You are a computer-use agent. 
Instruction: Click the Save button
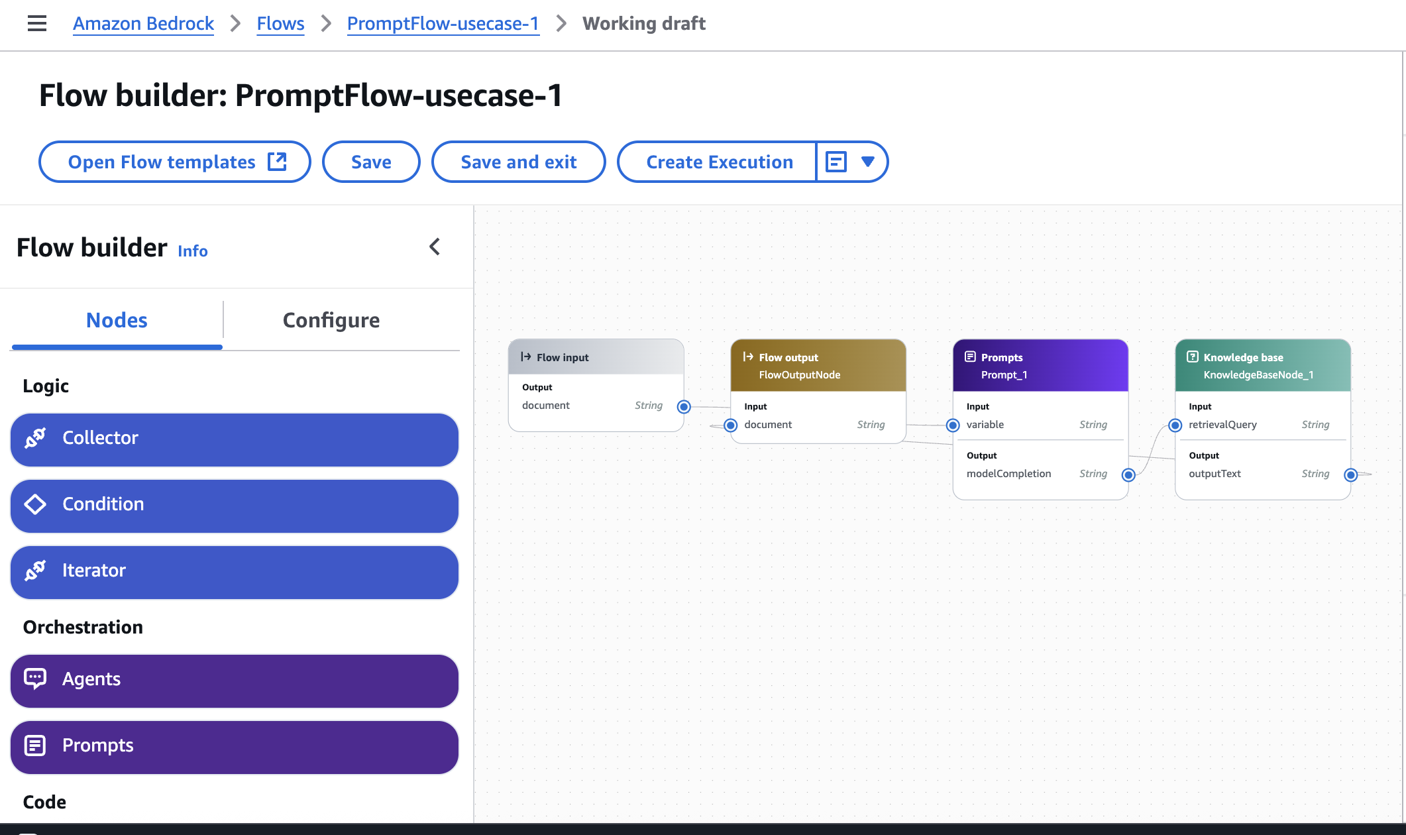point(371,162)
